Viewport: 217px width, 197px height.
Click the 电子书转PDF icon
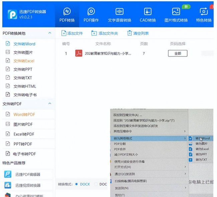pyautogui.click(x=8, y=153)
